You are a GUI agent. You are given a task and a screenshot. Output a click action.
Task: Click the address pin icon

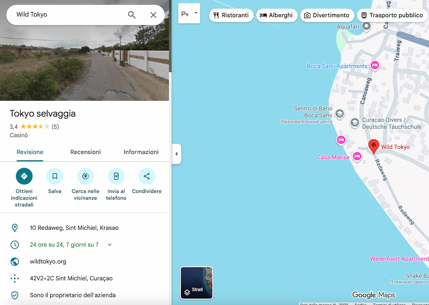tap(15, 228)
